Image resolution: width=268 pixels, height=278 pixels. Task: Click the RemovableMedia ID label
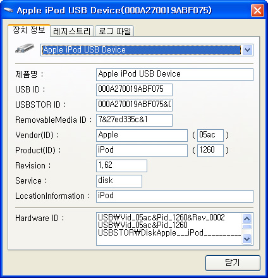(53, 120)
